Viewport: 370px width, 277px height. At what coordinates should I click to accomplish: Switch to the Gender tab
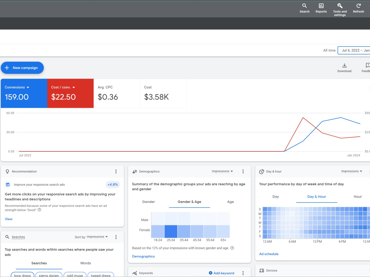[148, 202]
